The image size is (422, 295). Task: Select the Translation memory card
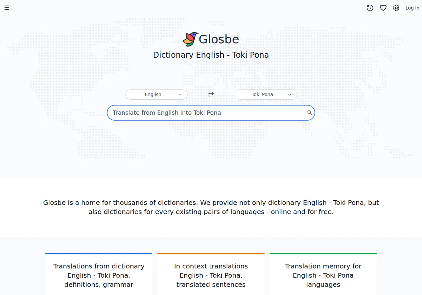[323, 274]
